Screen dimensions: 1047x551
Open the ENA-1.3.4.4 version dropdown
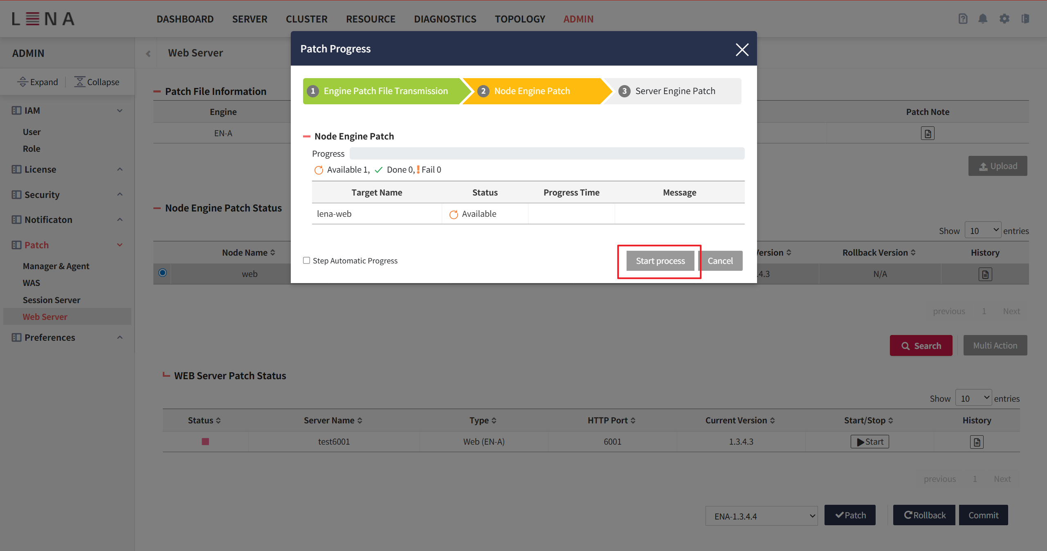pyautogui.click(x=762, y=516)
